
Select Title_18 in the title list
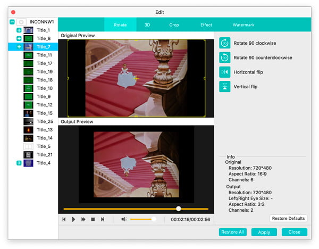(x=45, y=80)
